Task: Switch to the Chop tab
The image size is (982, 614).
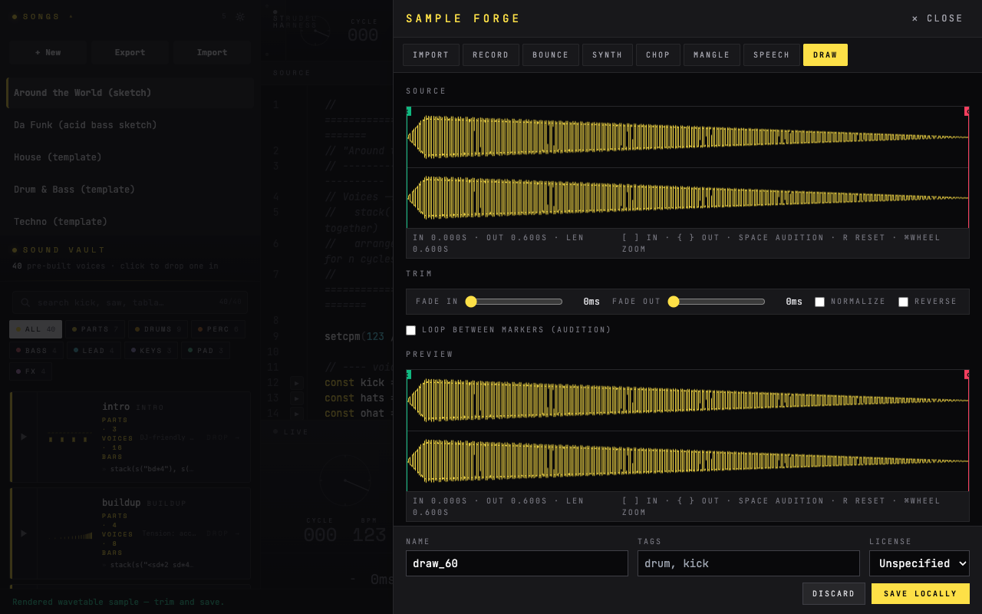Action: [x=658, y=54]
